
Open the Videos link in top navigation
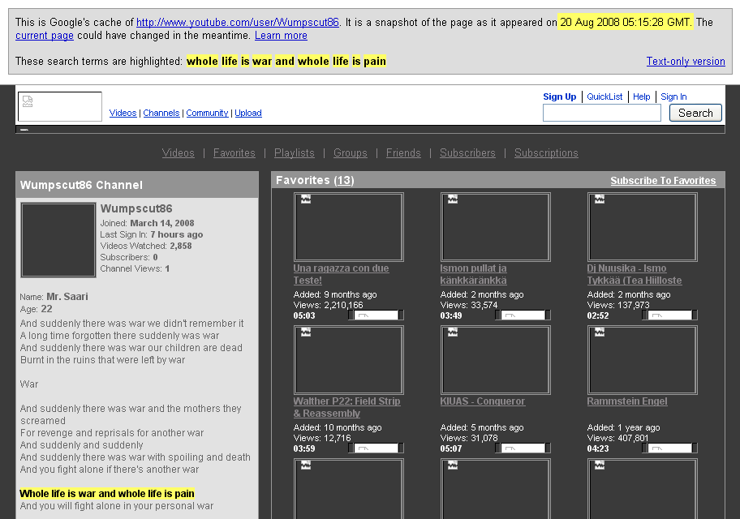123,113
